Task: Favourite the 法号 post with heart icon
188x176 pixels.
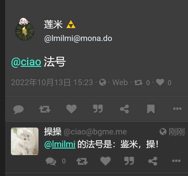Action: pos(71,109)
